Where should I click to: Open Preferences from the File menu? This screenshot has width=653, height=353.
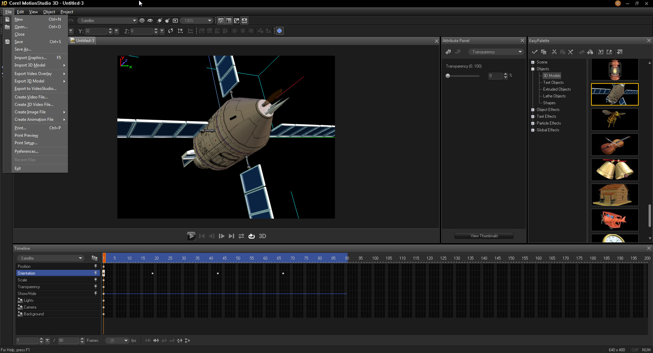[x=27, y=151]
